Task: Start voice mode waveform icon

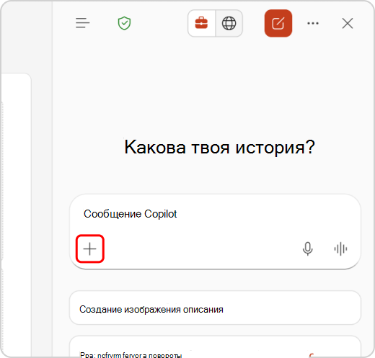Action: (340, 249)
